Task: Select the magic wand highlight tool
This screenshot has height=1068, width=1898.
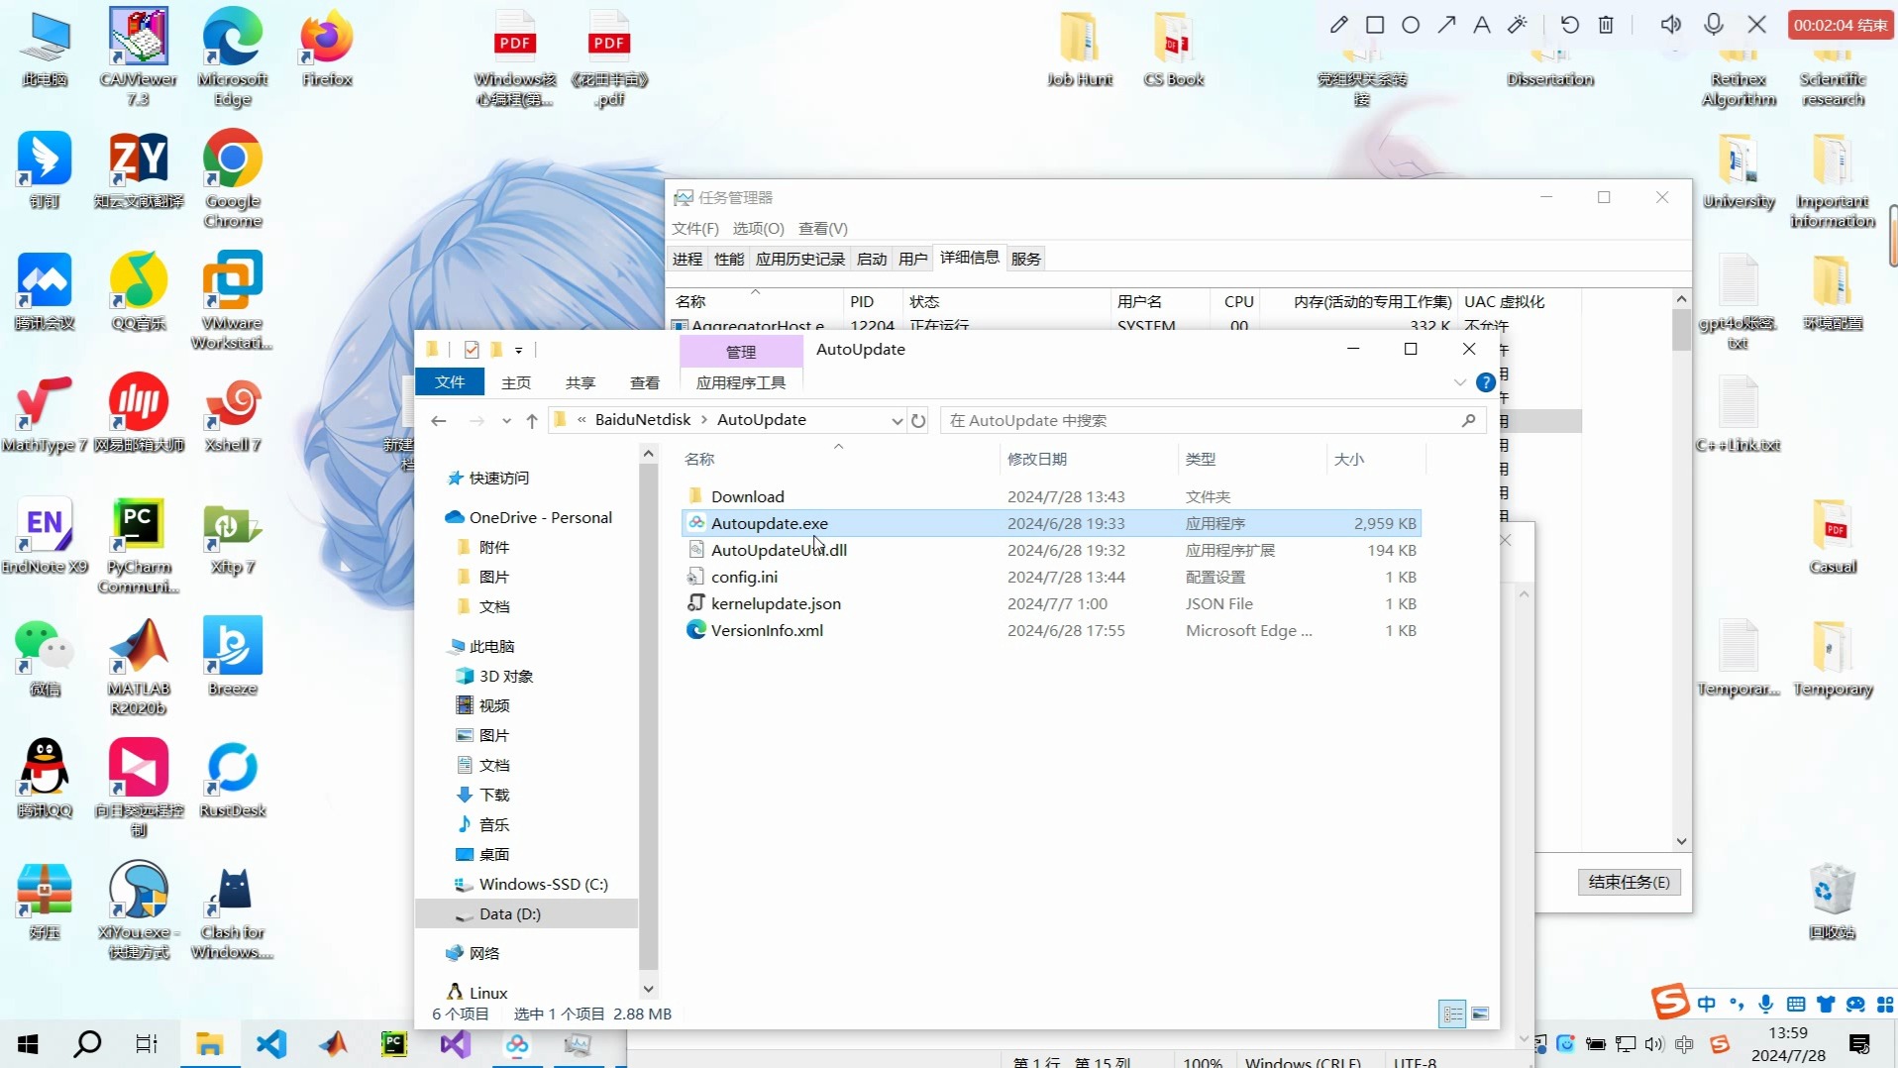Action: (x=1518, y=25)
